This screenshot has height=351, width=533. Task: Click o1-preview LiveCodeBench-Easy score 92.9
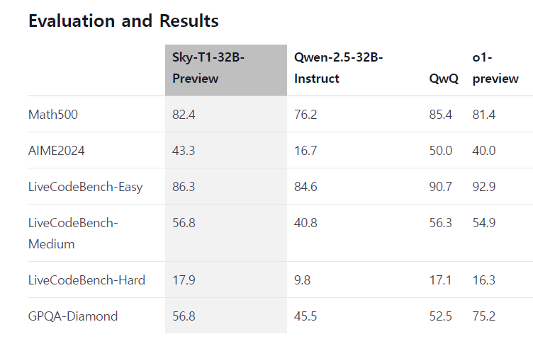[484, 187]
